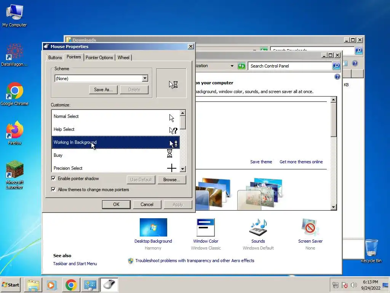Click the Start button
The image size is (390, 293).
coord(10,285)
